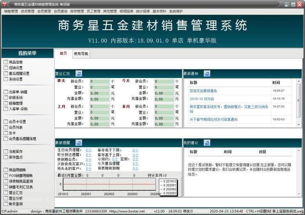Open notice 2018-10 月升级

pyautogui.click(x=202, y=99)
